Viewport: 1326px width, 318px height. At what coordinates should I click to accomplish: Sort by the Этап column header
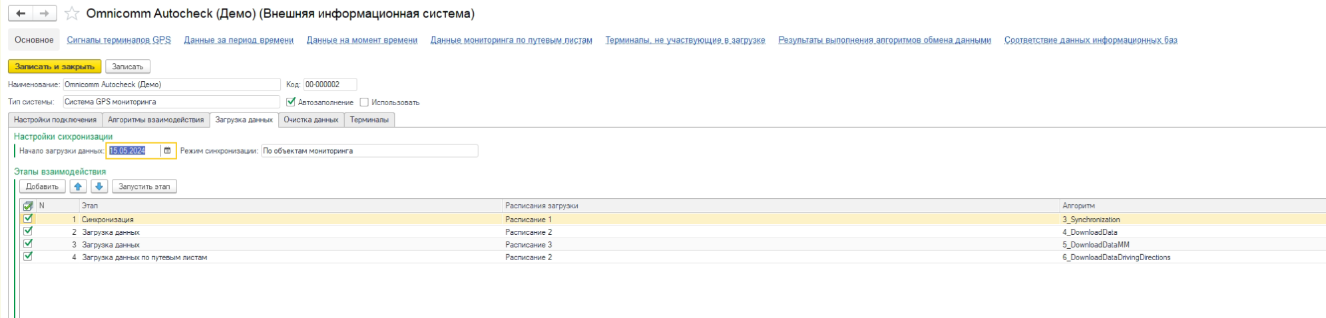(x=290, y=206)
